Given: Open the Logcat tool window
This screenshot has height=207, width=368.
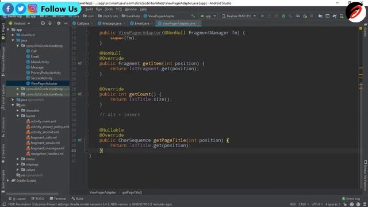Looking at the screenshot, I should 17,198.
